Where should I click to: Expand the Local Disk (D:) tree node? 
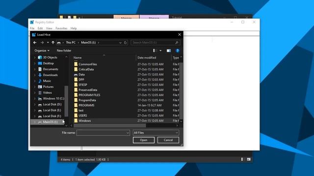(35, 104)
